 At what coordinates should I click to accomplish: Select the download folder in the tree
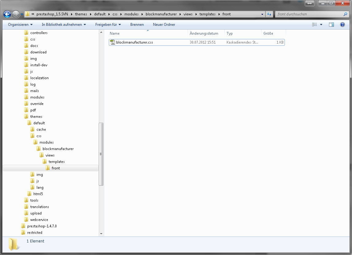tap(38, 52)
